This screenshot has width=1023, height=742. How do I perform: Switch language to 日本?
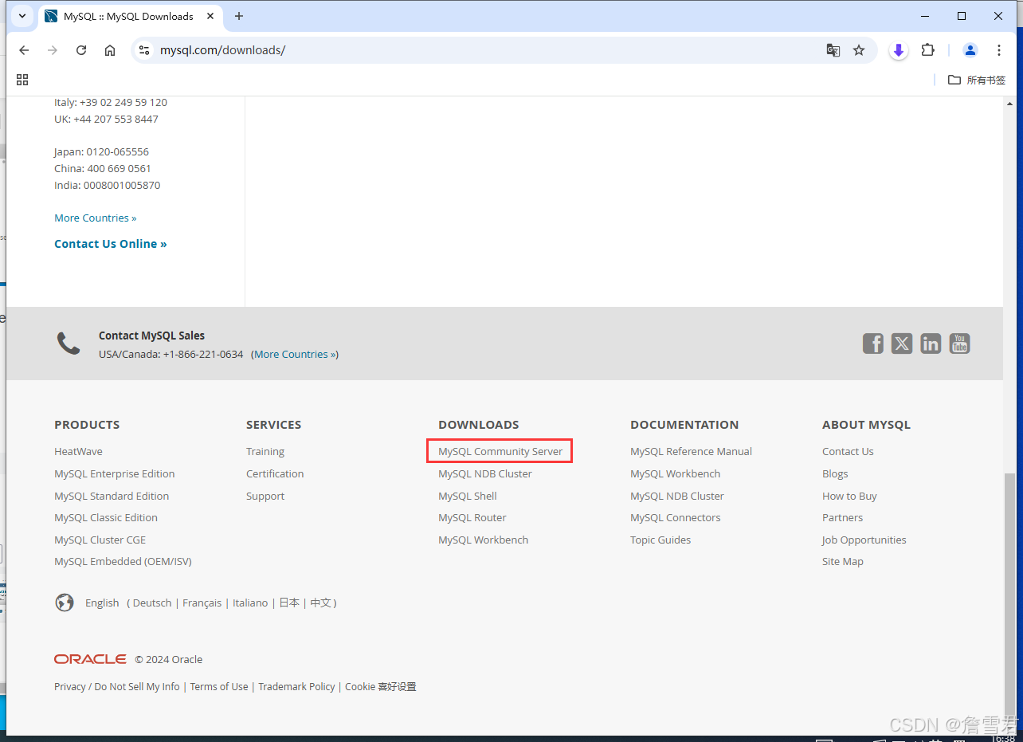tap(289, 603)
